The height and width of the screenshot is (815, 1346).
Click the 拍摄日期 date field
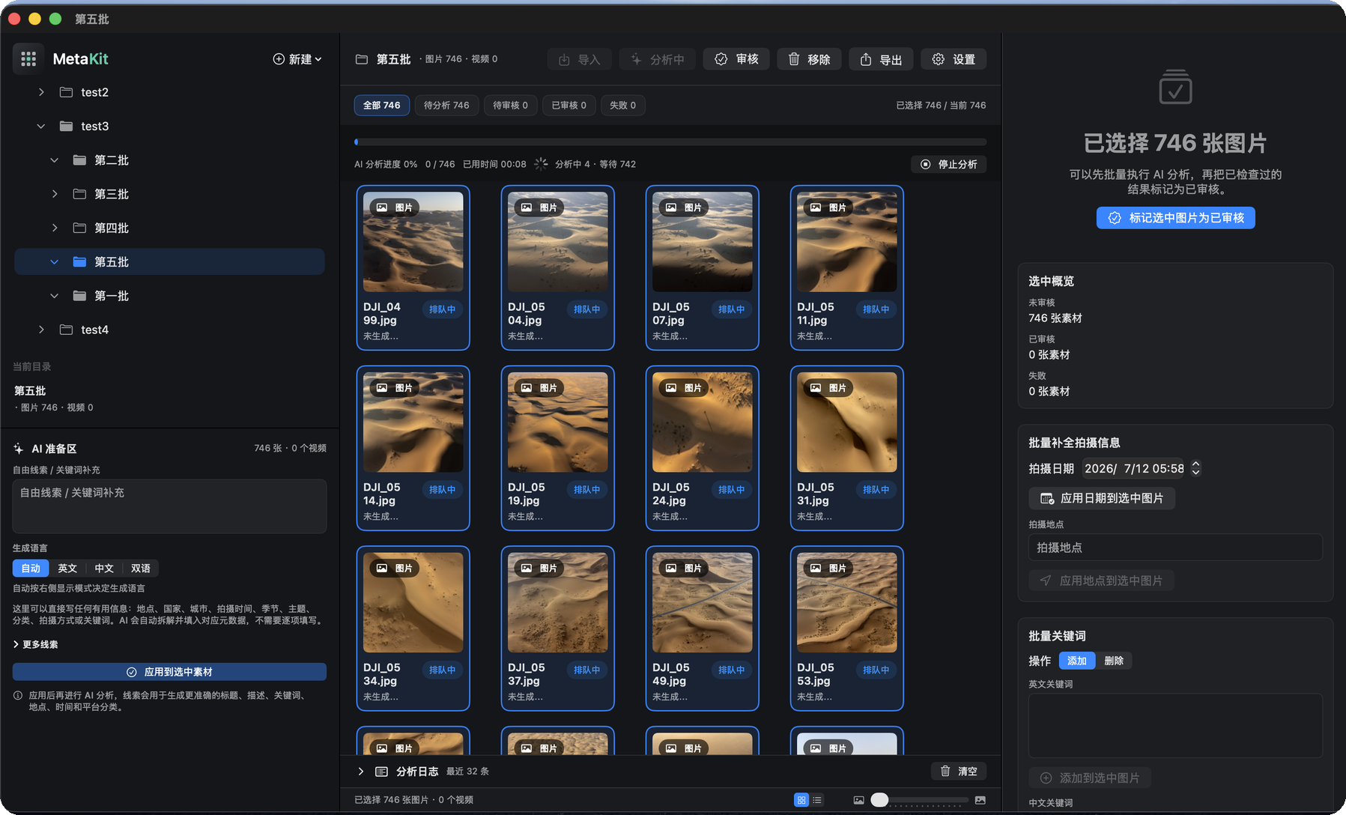[x=1133, y=468]
